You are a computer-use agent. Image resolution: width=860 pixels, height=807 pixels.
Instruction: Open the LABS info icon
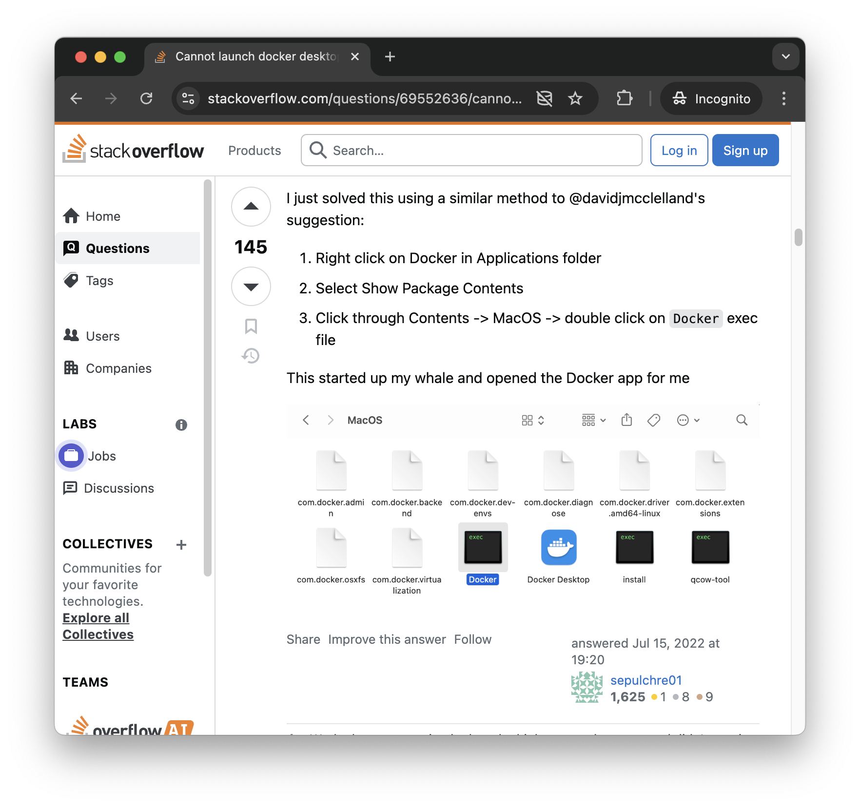pyautogui.click(x=181, y=425)
